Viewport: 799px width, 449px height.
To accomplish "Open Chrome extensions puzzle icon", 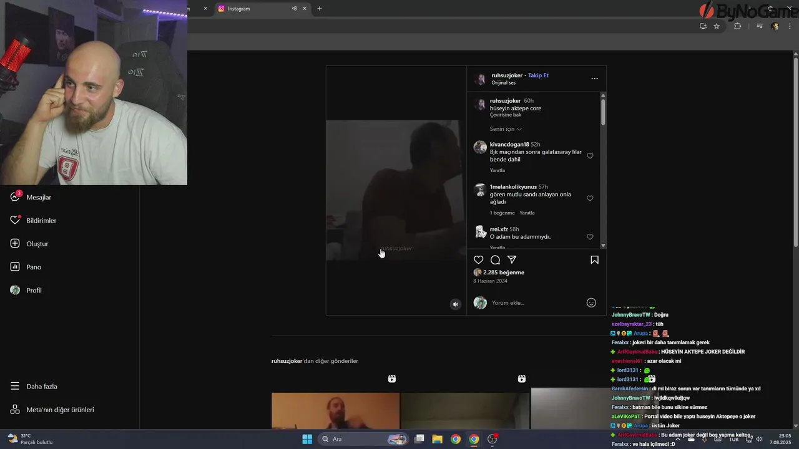I will (737, 26).
